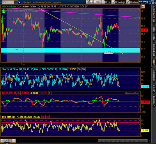The image size is (156, 144).
Task: Open the Style menu
Action: point(106,2)
